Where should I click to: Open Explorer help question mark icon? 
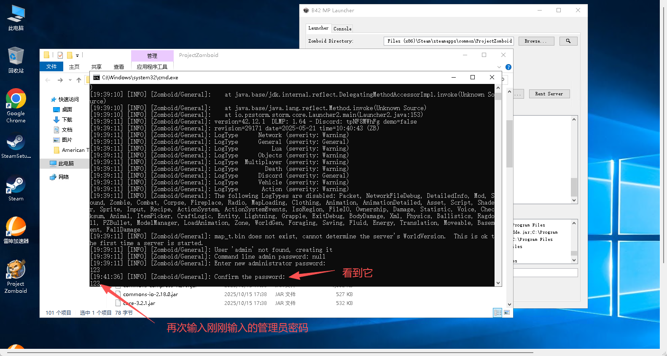(508, 67)
